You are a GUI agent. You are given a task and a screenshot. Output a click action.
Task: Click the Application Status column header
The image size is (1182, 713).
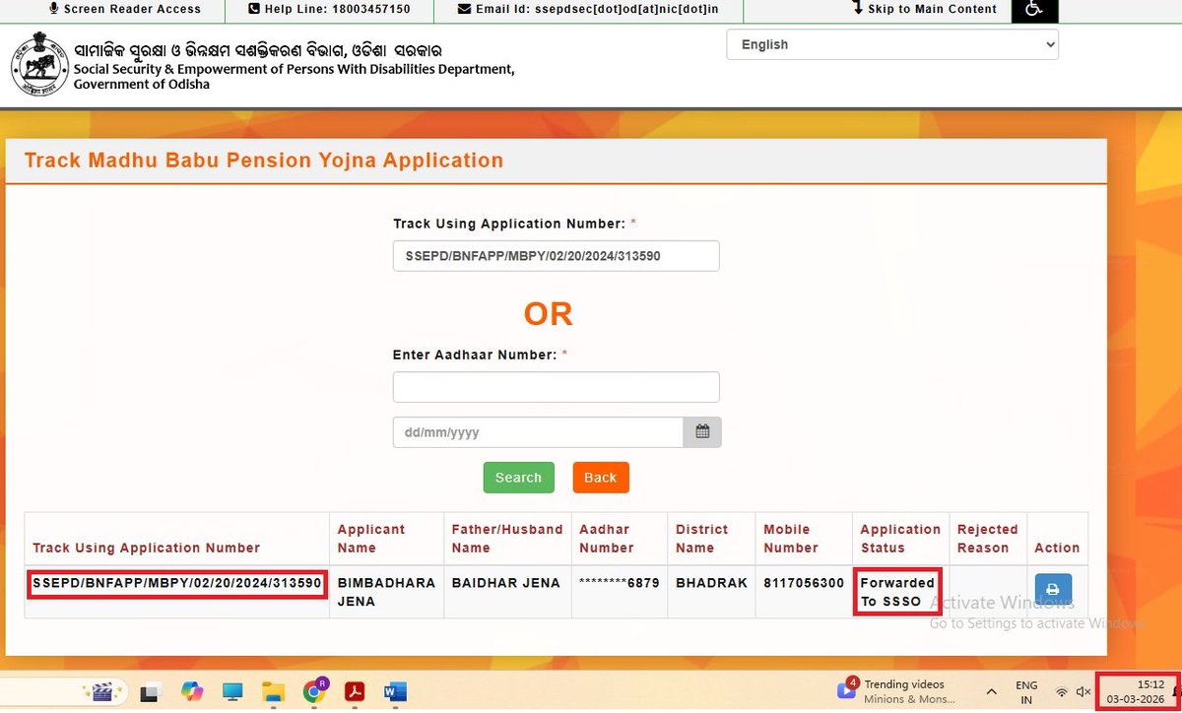pyautogui.click(x=900, y=539)
